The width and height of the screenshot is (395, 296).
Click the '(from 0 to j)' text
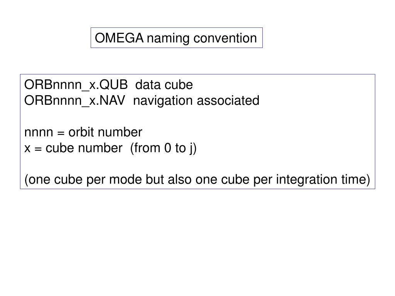pos(163,148)
